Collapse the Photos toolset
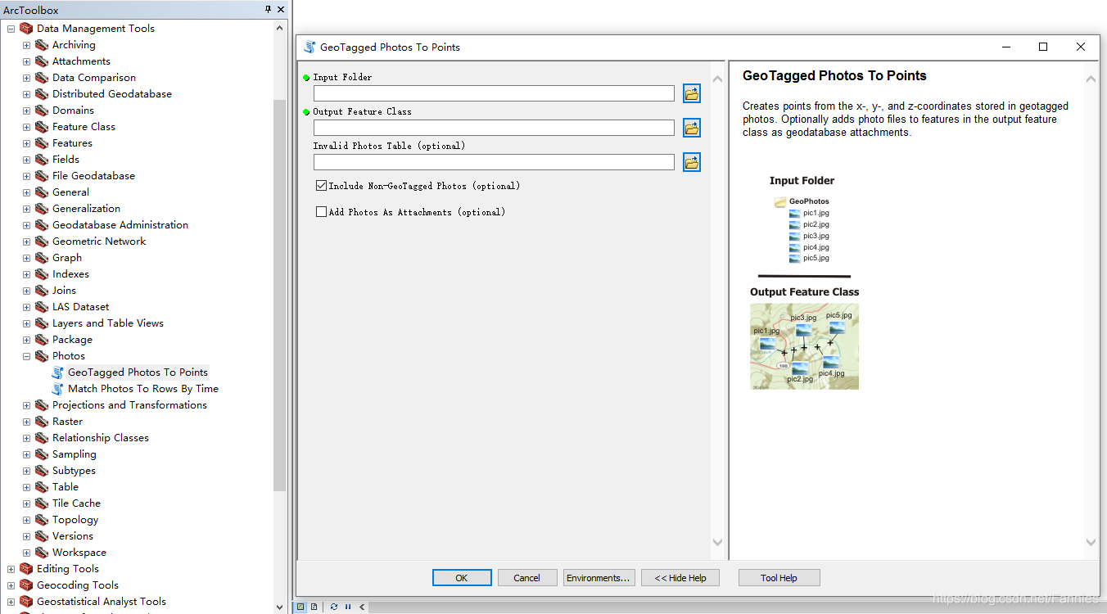Screen dimensions: 1107x614 [x=26, y=356]
